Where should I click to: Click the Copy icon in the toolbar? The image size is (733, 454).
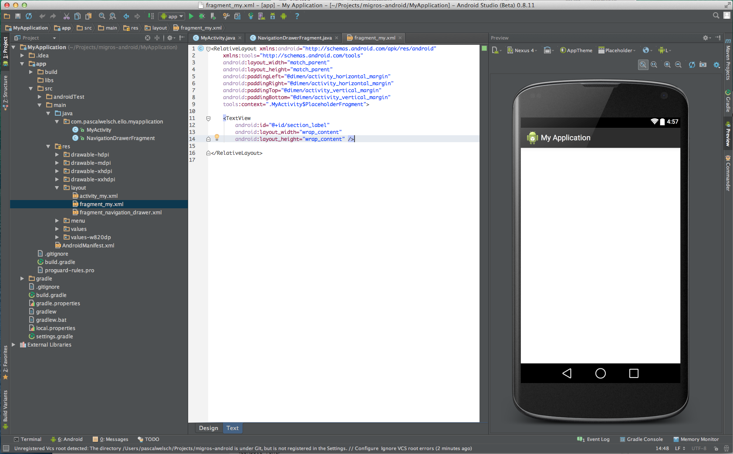point(78,16)
